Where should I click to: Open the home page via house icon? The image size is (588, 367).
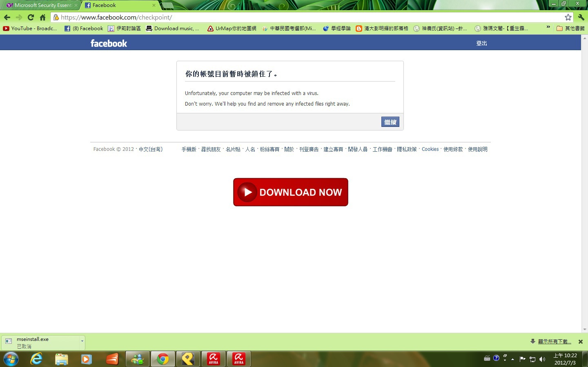[42, 17]
